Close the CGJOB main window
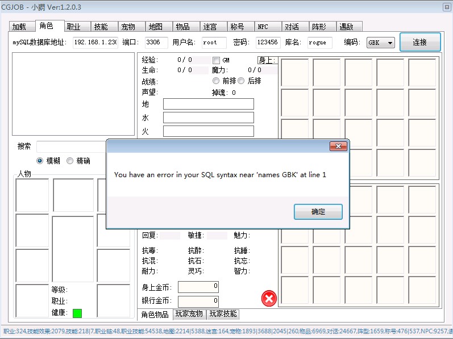 tap(447, 7)
